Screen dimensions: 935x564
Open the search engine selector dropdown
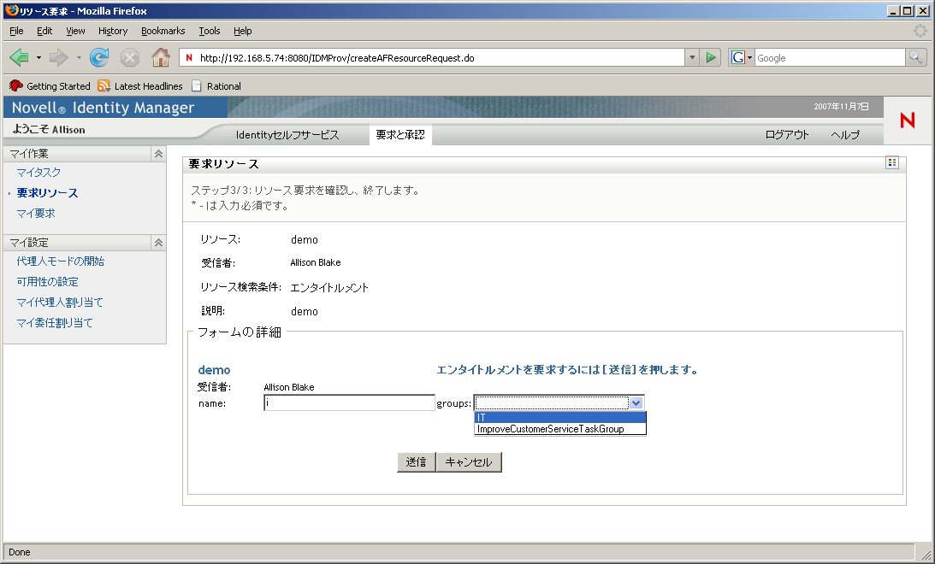point(749,58)
